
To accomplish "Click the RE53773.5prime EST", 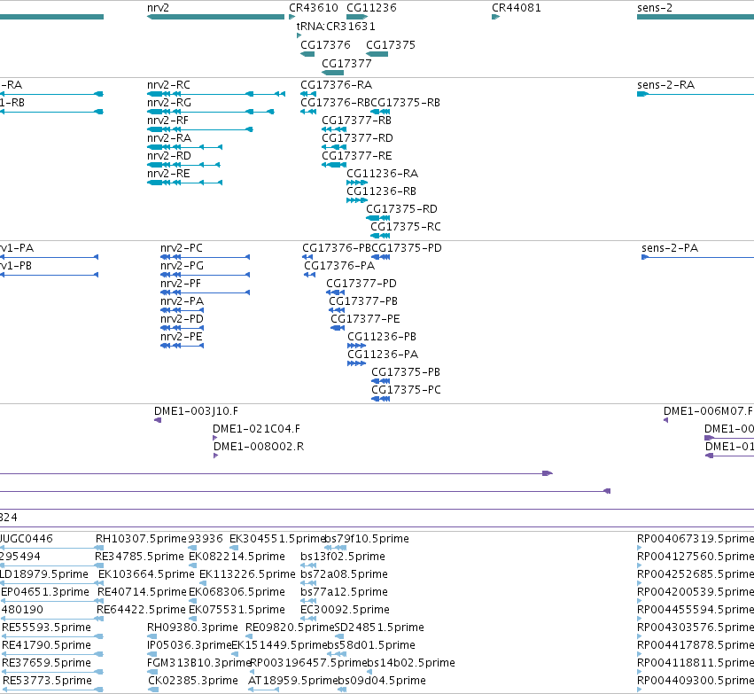I will (47, 681).
